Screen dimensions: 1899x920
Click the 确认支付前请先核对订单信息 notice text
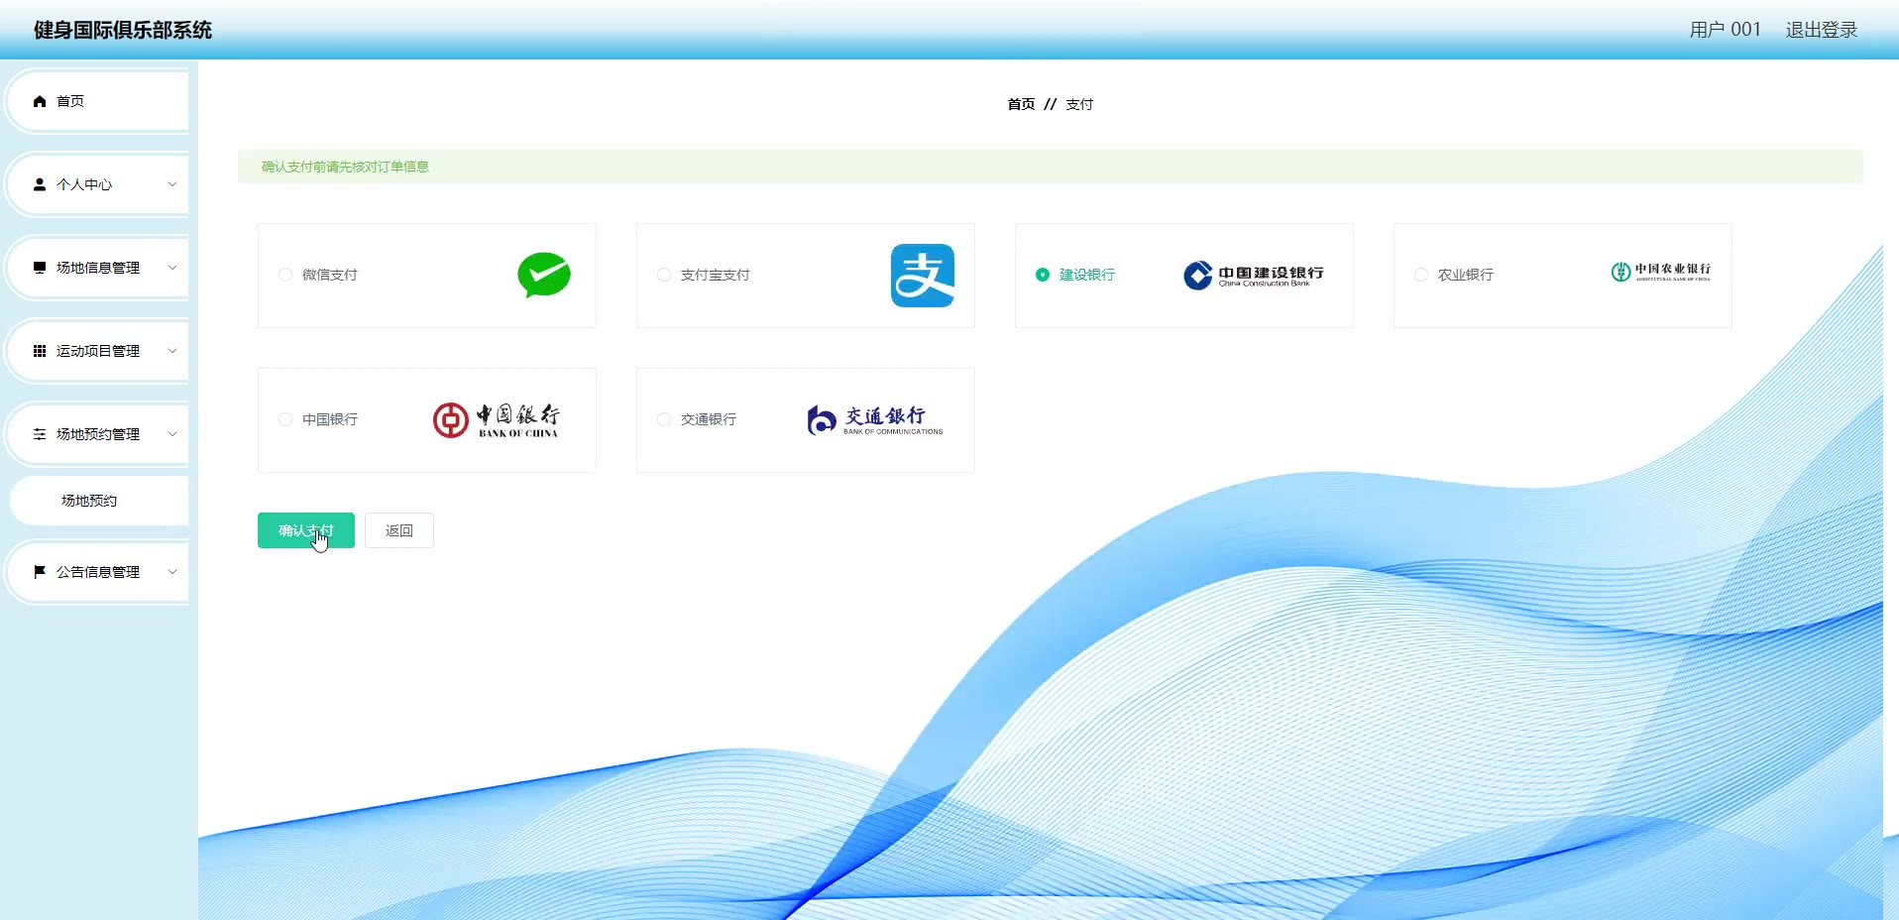(x=345, y=167)
